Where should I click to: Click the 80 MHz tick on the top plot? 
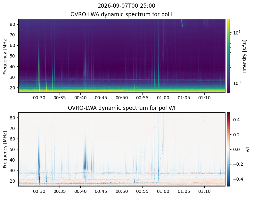12,24
